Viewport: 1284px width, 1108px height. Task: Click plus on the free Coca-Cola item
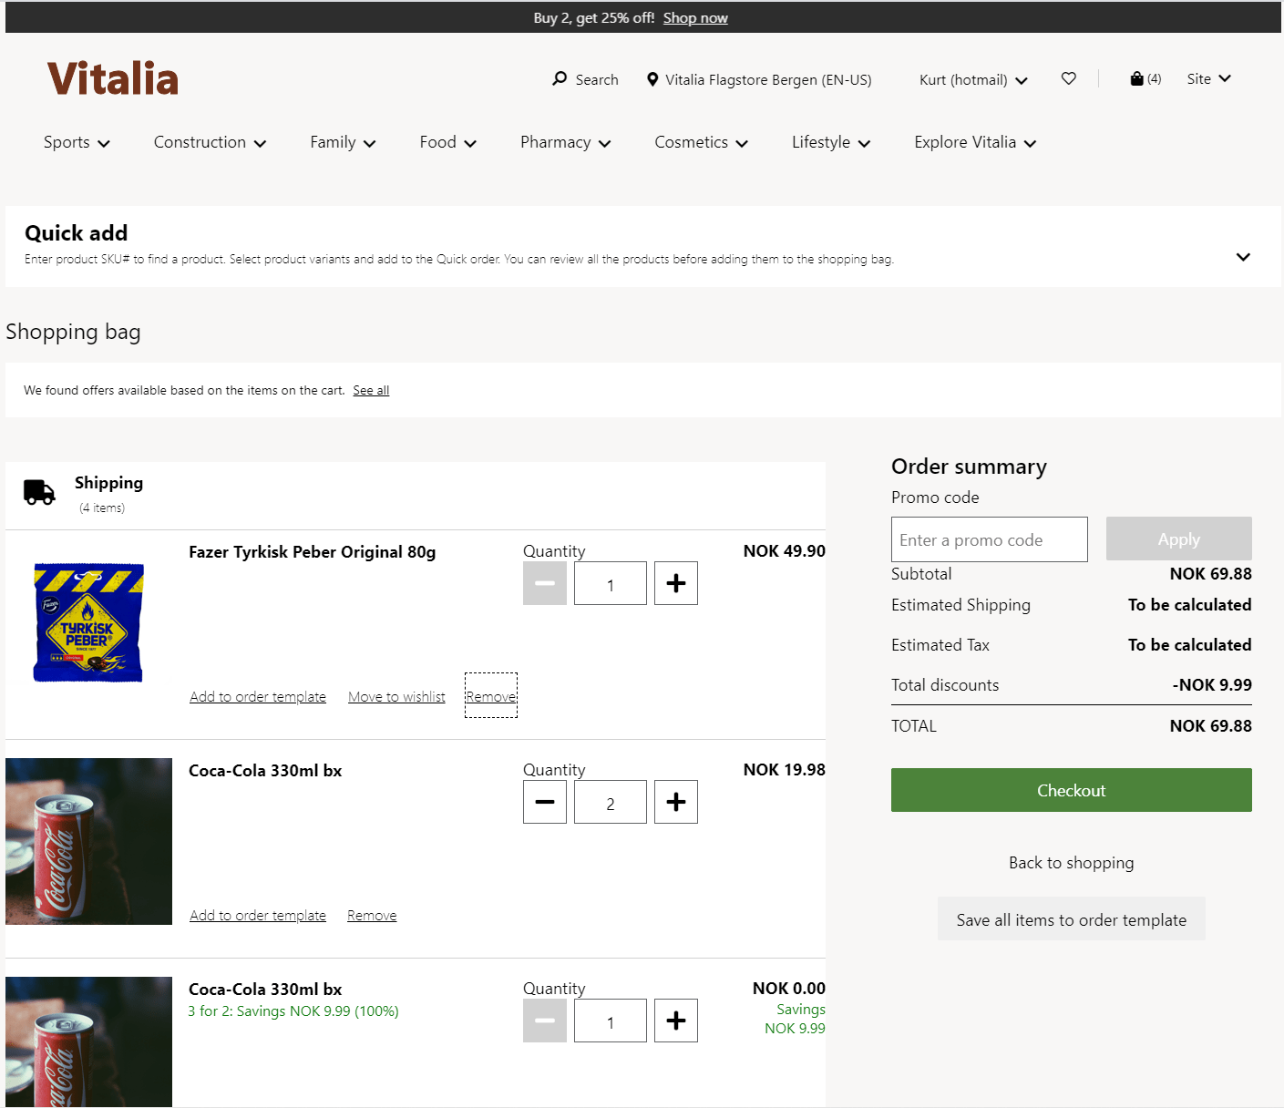pyautogui.click(x=675, y=1021)
